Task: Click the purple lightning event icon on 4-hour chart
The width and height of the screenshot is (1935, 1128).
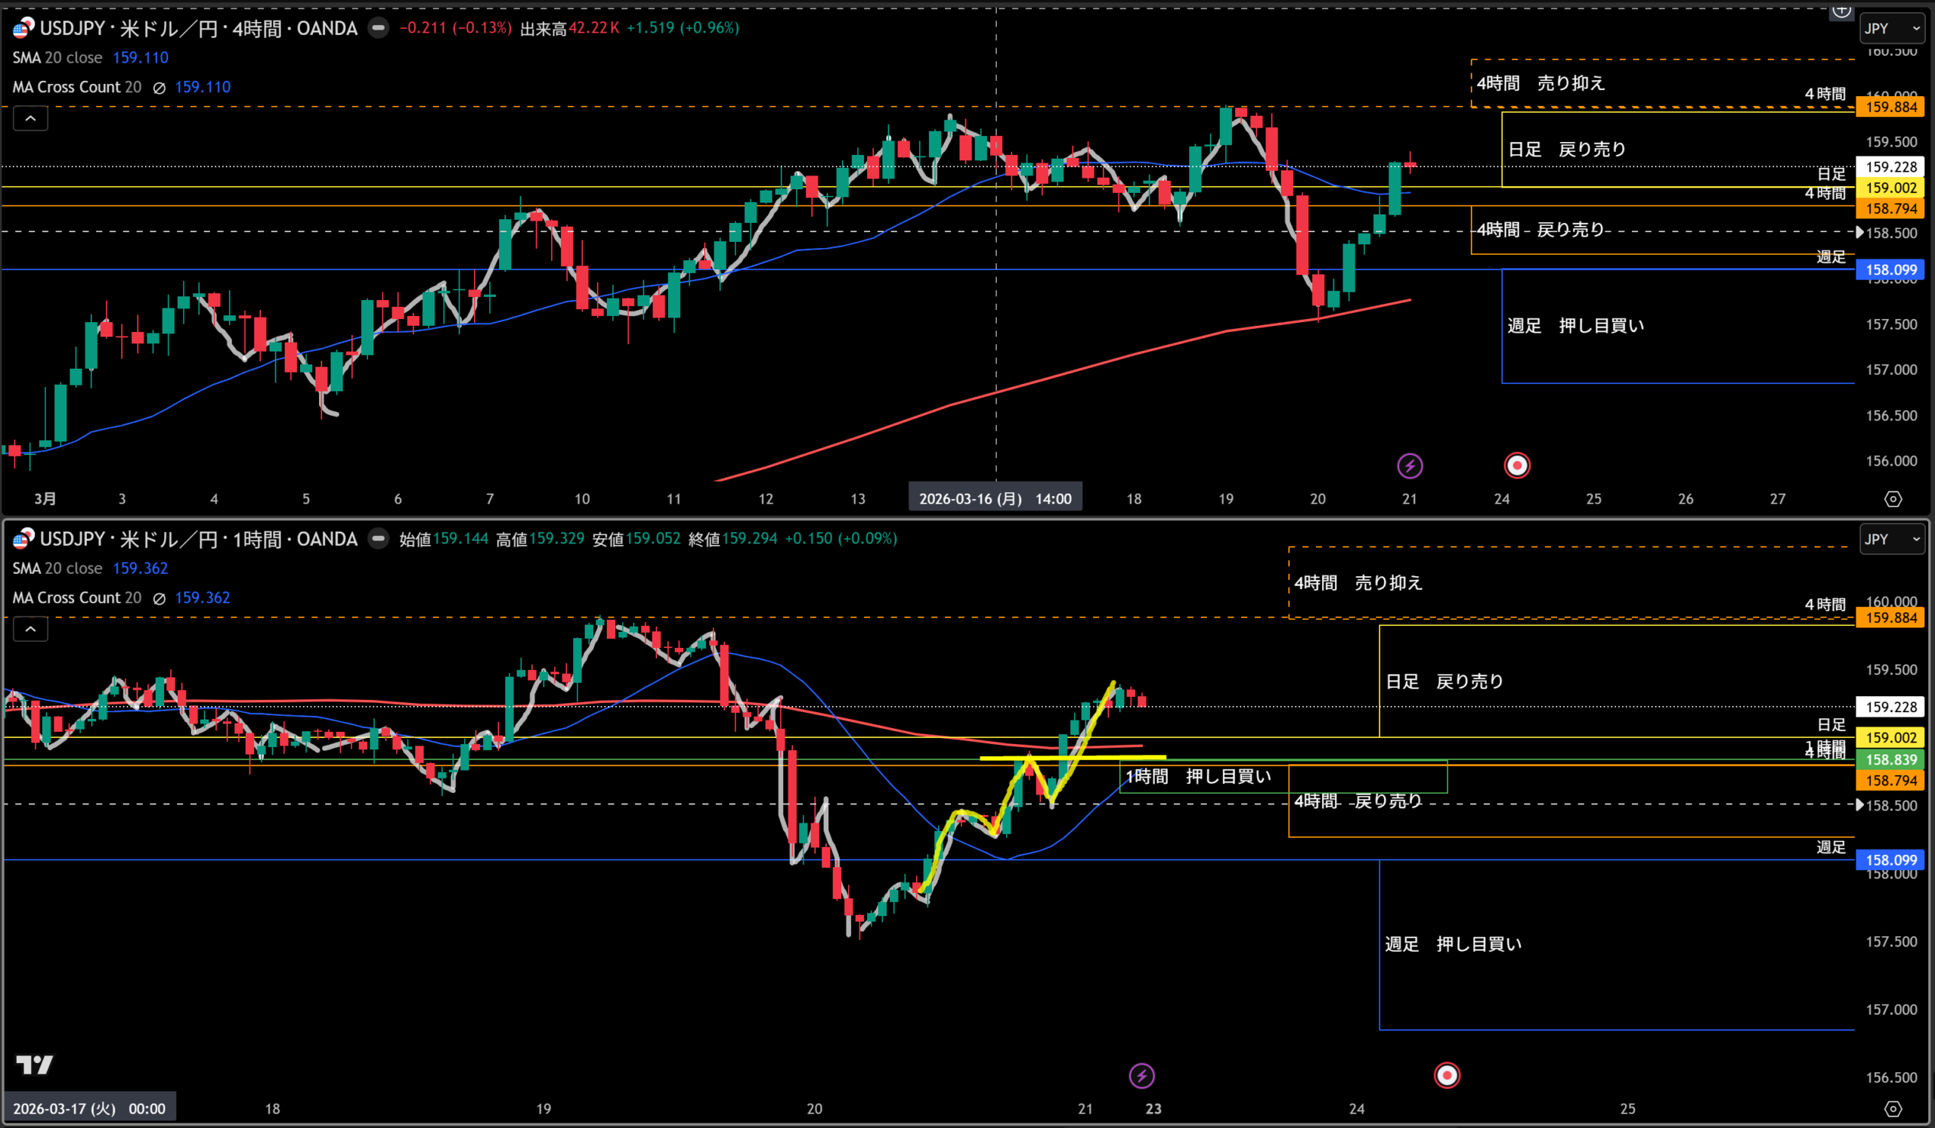Action: (x=1409, y=465)
